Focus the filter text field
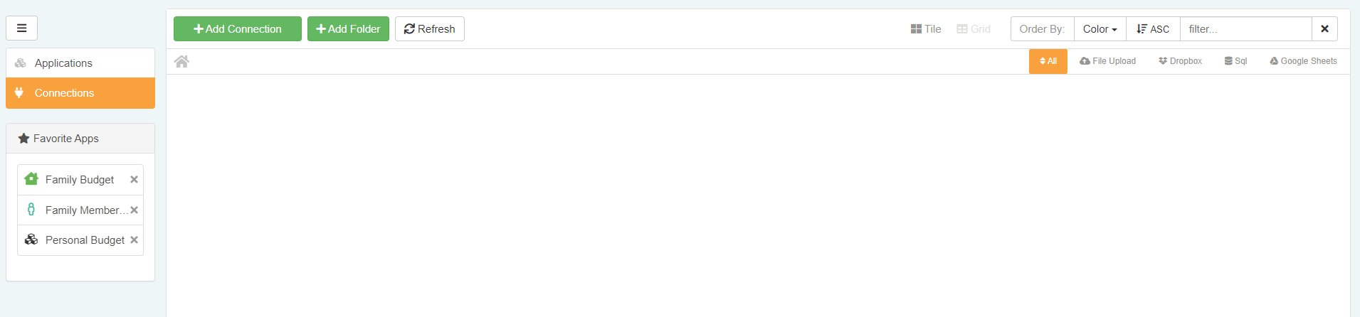Viewport: 1360px width, 317px height. pos(1245,29)
